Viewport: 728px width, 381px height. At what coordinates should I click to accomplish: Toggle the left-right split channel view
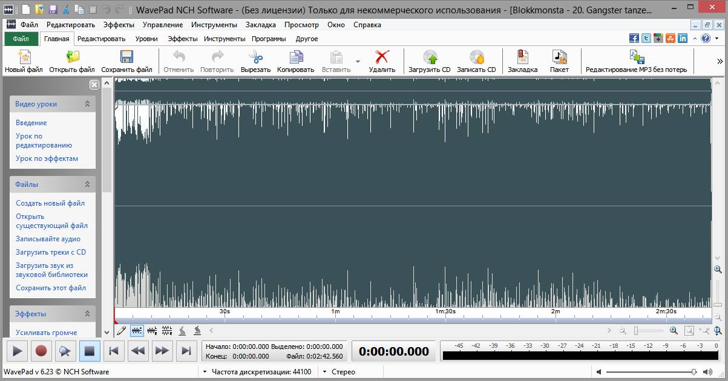[x=152, y=331]
